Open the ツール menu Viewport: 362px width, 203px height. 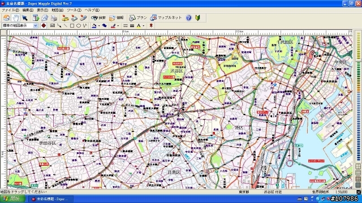click(x=74, y=10)
